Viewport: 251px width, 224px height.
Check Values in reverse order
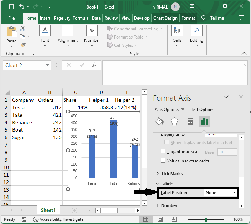(x=164, y=161)
